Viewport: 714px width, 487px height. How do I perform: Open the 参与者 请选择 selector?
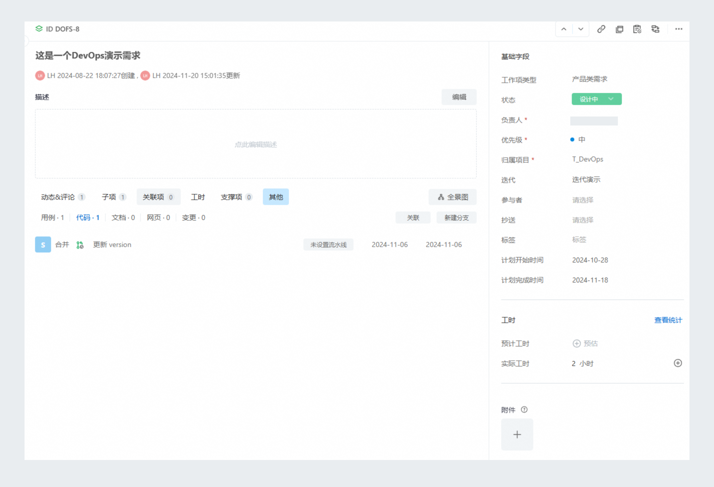(x=583, y=200)
